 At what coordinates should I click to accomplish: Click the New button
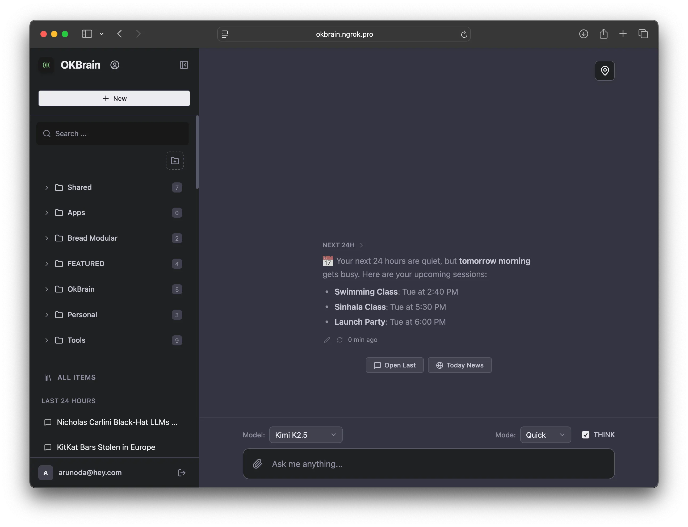pyautogui.click(x=114, y=98)
